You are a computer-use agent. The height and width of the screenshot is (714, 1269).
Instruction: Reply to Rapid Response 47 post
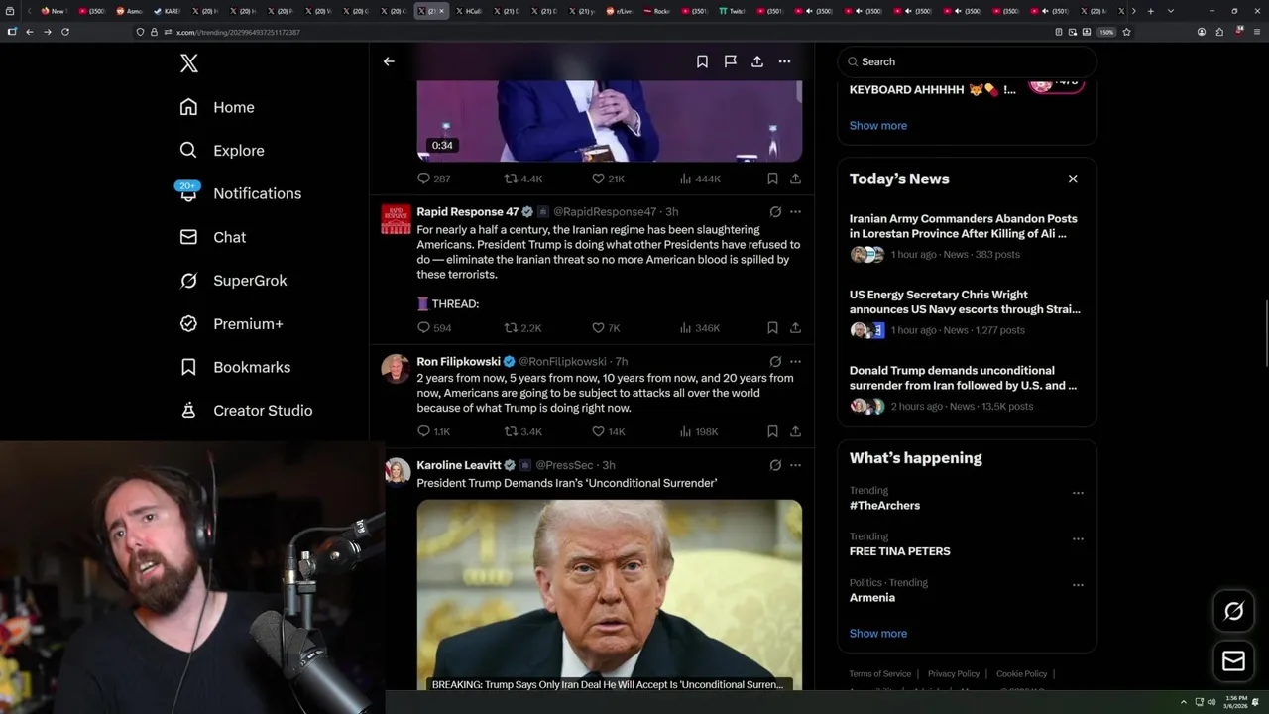[433, 328]
